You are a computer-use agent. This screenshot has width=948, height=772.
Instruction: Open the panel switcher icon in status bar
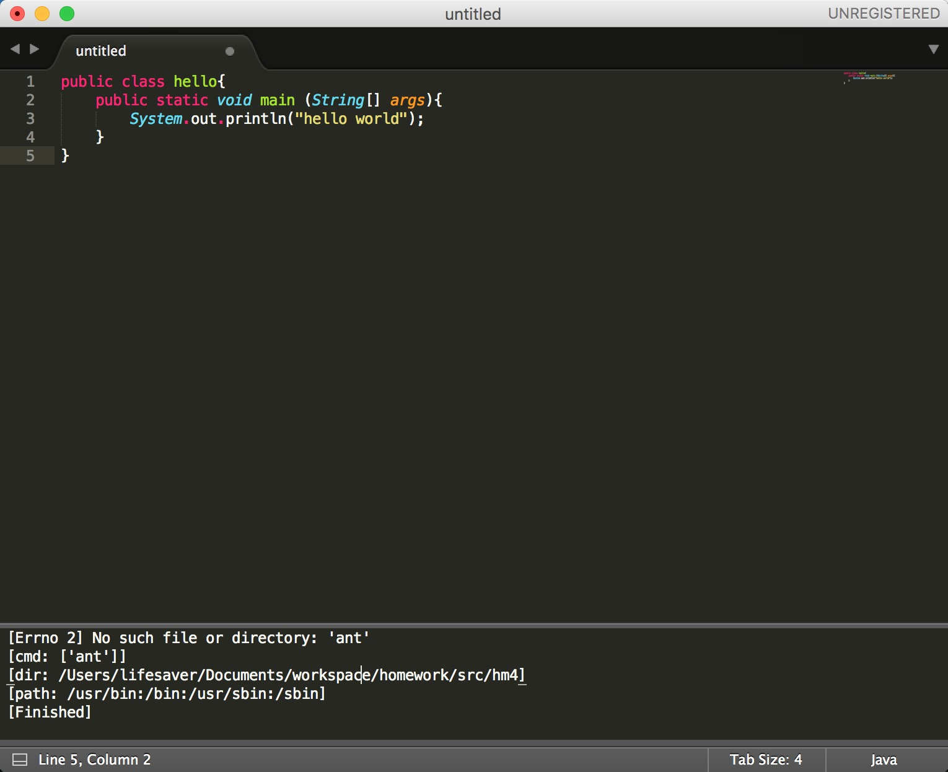20,760
